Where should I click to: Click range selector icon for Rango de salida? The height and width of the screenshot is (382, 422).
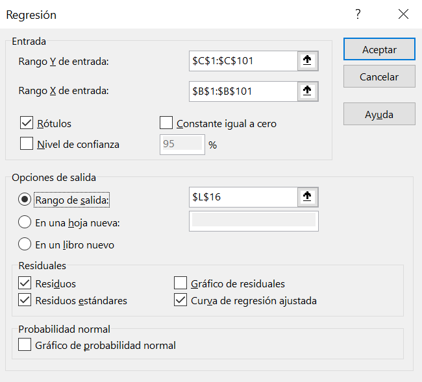(308, 197)
